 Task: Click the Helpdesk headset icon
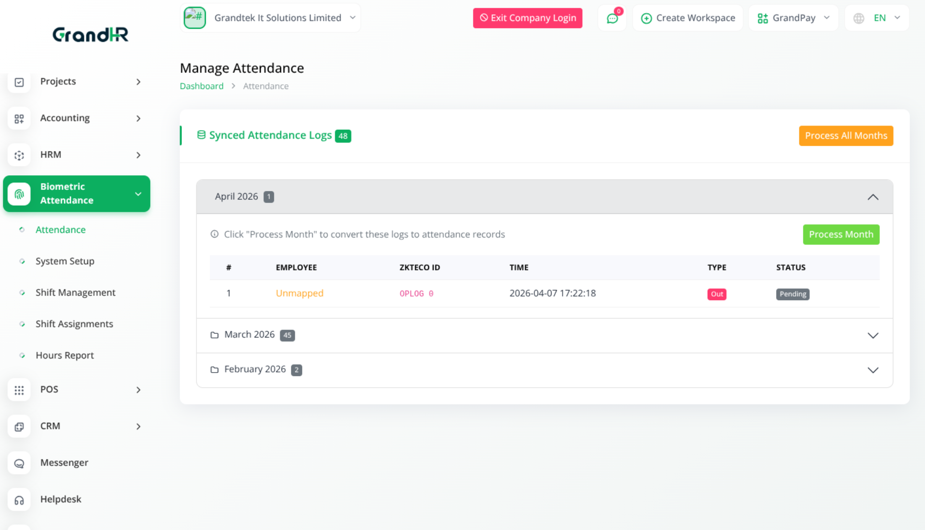19,500
